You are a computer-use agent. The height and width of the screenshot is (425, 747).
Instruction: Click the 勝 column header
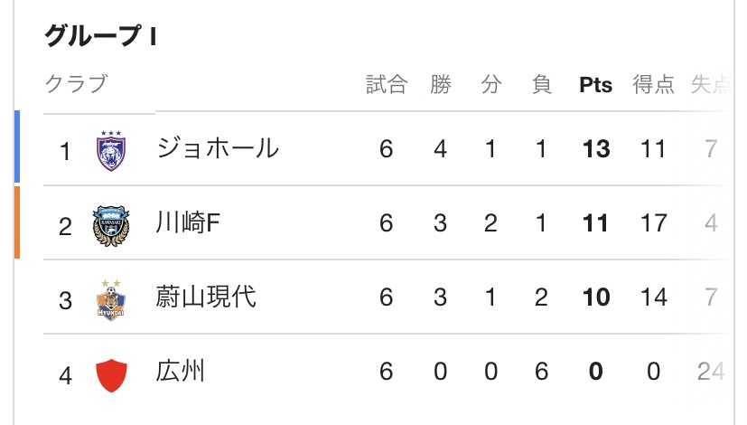click(440, 85)
